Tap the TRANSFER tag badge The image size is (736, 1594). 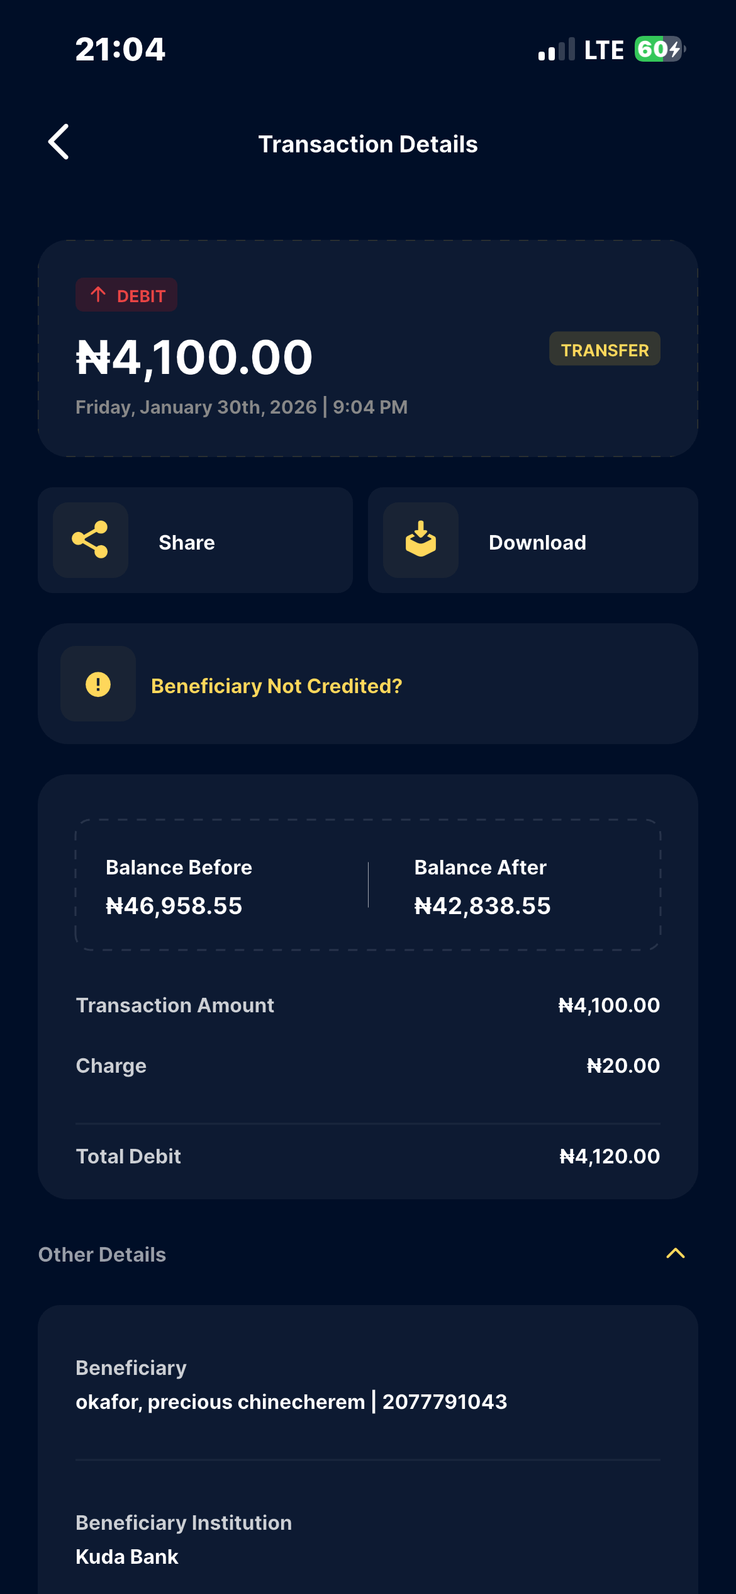(x=605, y=349)
